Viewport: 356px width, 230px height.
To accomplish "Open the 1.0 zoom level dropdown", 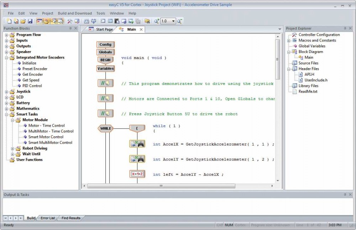I will pos(173,21).
